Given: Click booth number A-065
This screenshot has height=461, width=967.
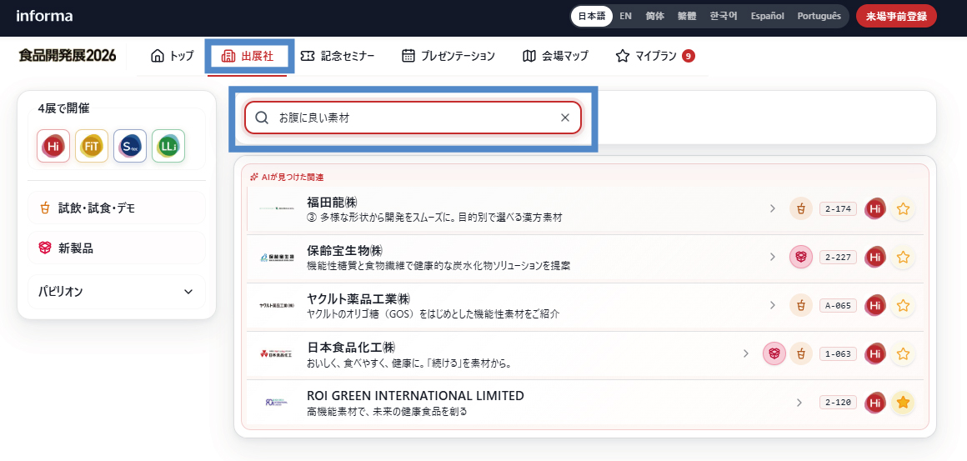Looking at the screenshot, I should [x=838, y=305].
